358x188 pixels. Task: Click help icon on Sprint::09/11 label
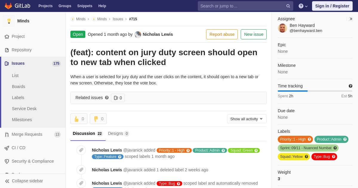point(335,148)
